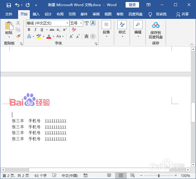The width and height of the screenshot is (196, 179).
Task: Open proofing check icon in status bar
Action: pyautogui.click(x=54, y=176)
